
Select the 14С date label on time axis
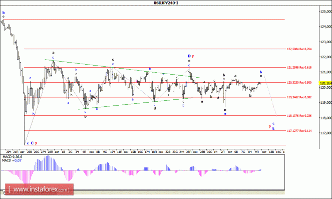(x=278, y=152)
